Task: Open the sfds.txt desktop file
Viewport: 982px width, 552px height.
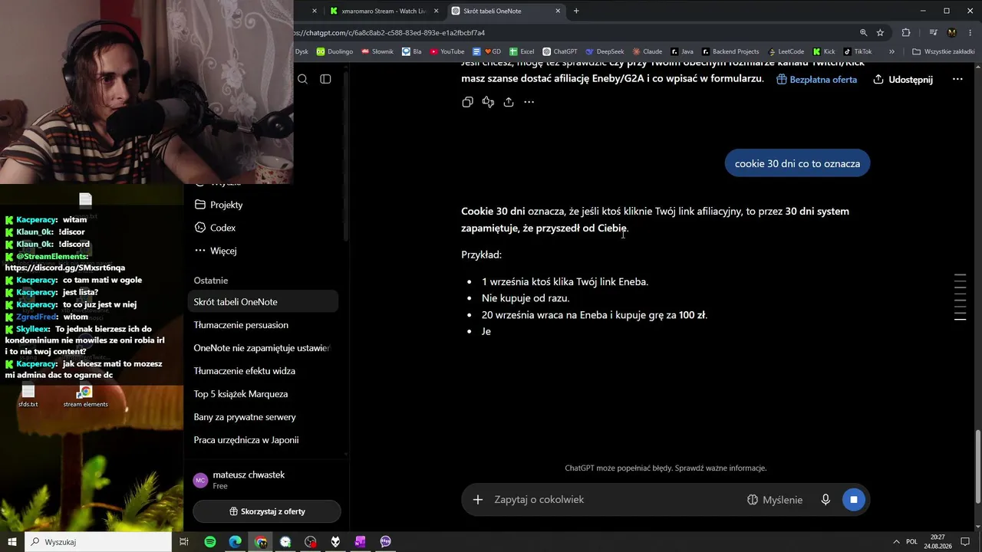Action: [28, 396]
